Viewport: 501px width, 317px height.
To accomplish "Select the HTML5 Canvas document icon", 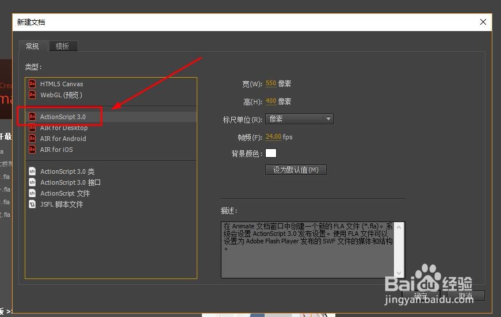I will (x=32, y=84).
